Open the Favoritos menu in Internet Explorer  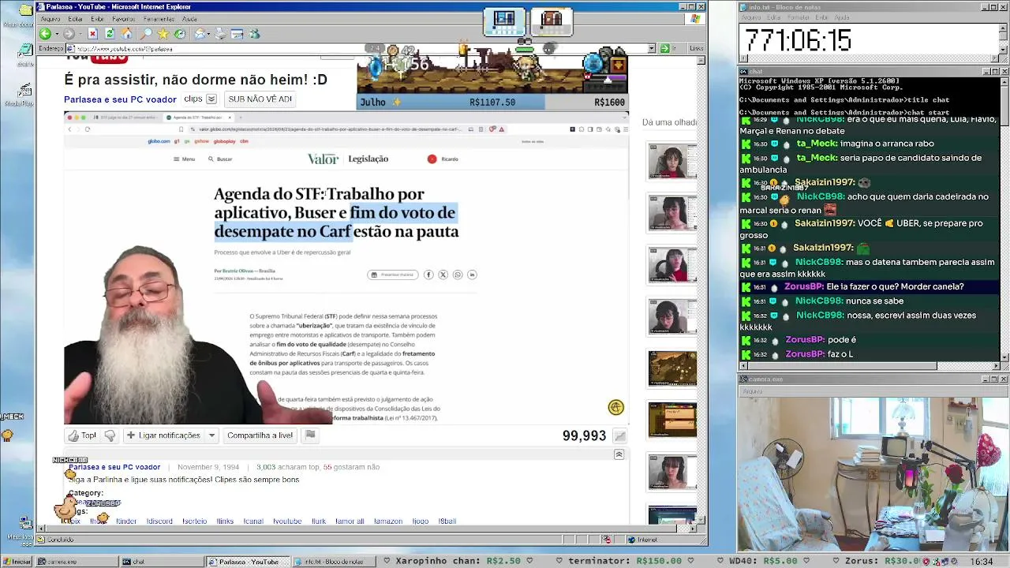pos(124,19)
